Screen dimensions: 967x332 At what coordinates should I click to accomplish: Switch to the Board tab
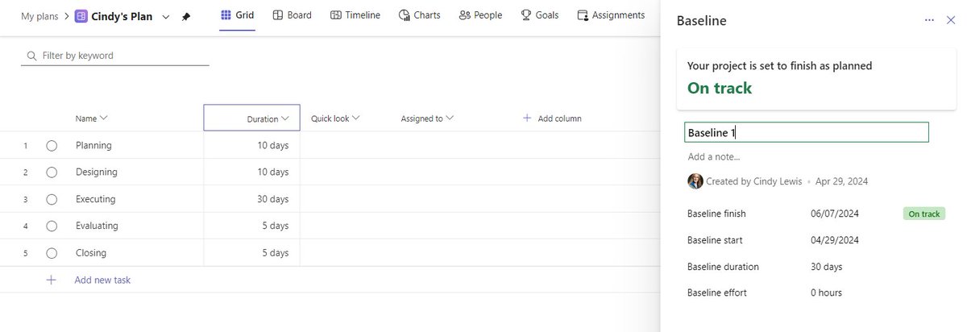tap(293, 15)
